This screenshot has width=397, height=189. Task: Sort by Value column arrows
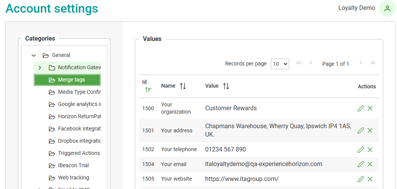coord(226,86)
